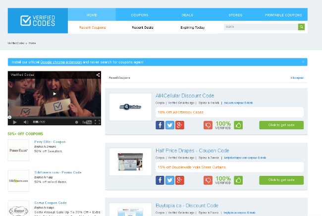The image size is (322, 216).
Task: Thumbs up the Half Price Drapes coupon
Action: click(x=238, y=180)
